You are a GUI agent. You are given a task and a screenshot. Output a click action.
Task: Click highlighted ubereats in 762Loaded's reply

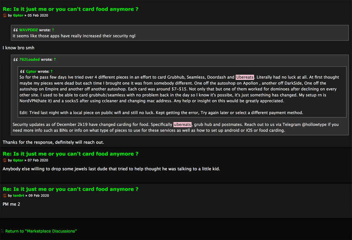pos(182,124)
